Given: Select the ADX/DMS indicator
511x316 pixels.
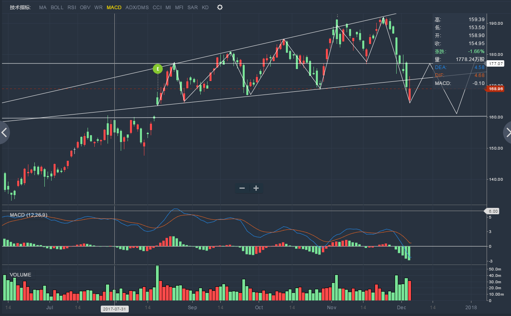Looking at the screenshot, I should coord(137,8).
